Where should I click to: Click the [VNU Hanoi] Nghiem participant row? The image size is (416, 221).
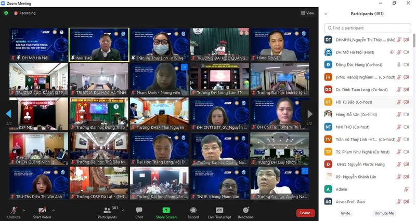point(368,77)
